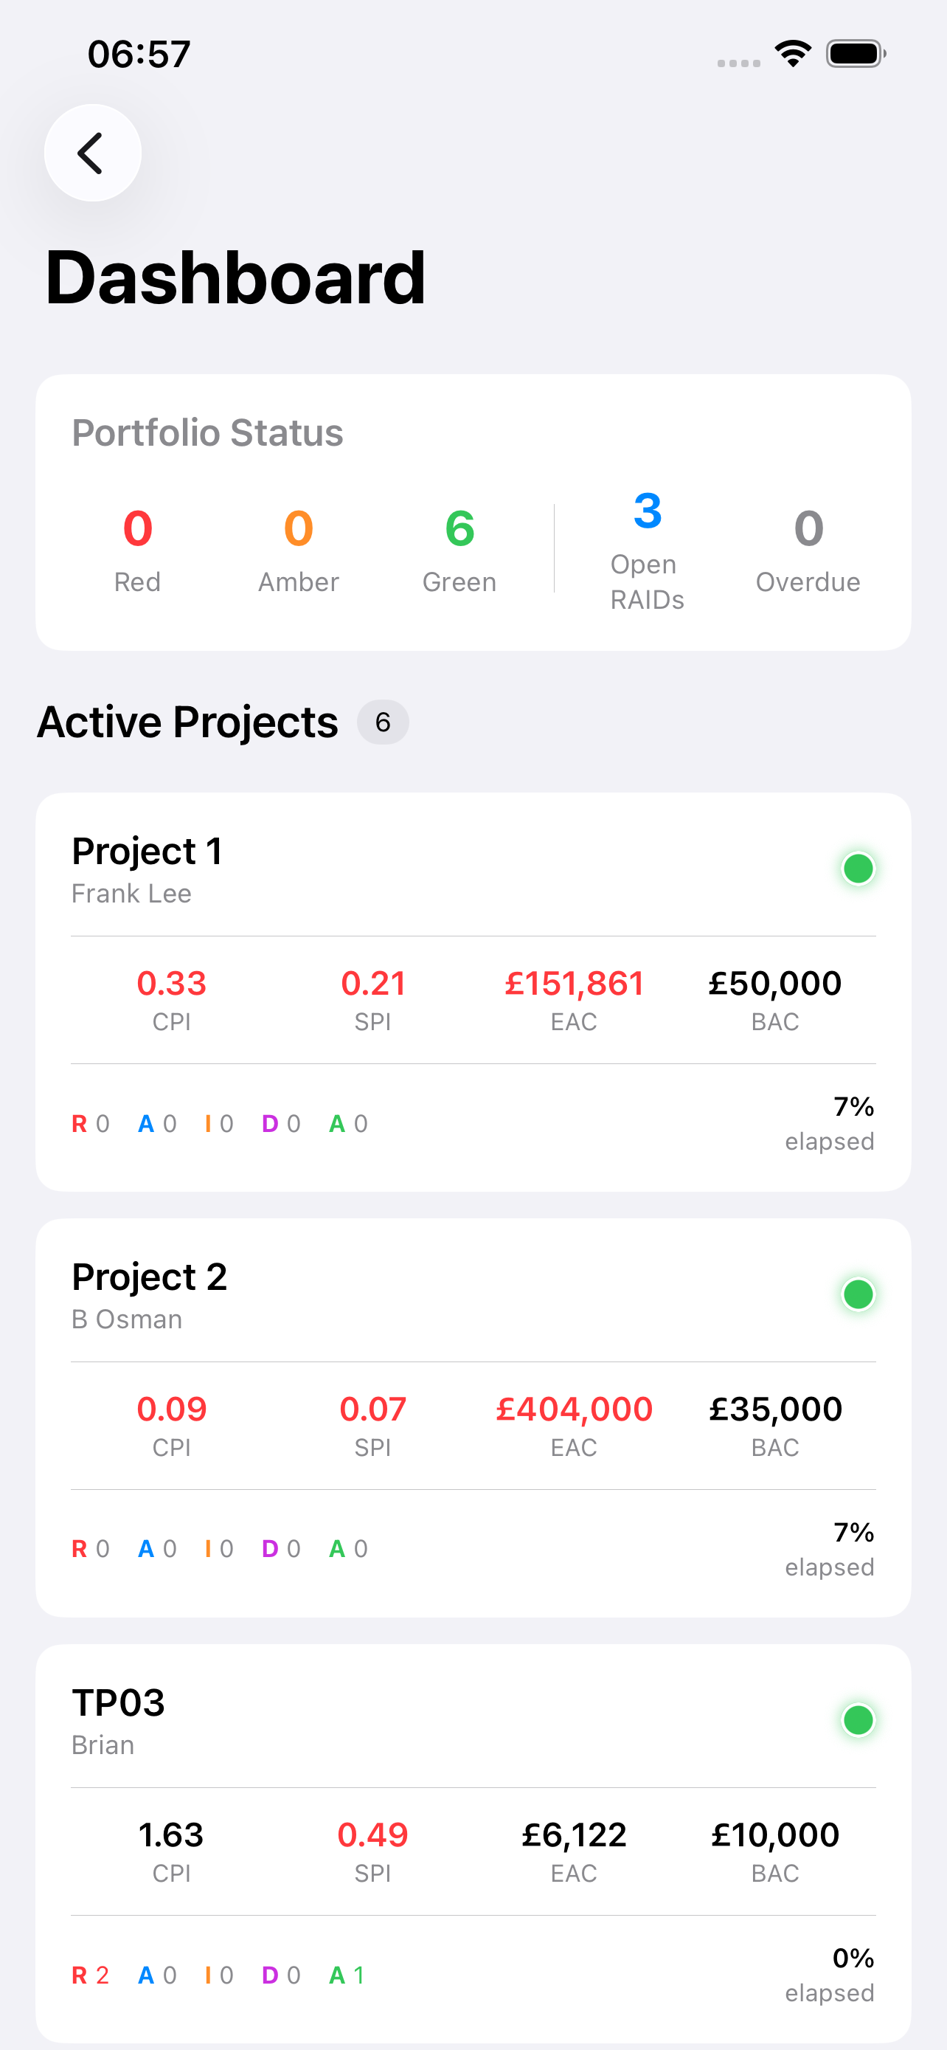Select the Red portfolio count
The height and width of the screenshot is (2050, 947).
click(x=138, y=528)
